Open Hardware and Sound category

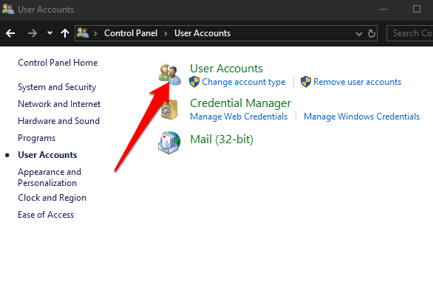pyautogui.click(x=58, y=121)
